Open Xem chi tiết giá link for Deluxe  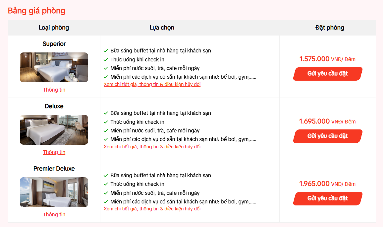(152, 147)
